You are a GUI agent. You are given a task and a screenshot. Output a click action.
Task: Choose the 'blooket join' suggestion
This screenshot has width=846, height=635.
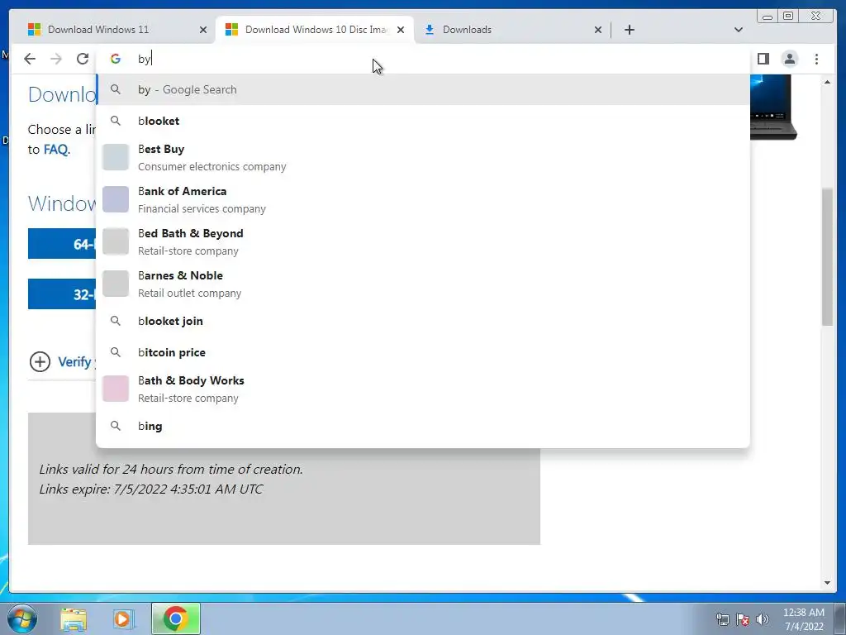[x=423, y=321]
